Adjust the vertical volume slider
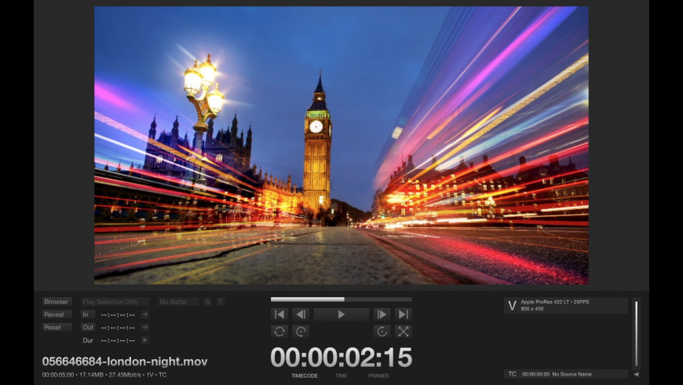The height and width of the screenshot is (385, 683). (x=637, y=334)
